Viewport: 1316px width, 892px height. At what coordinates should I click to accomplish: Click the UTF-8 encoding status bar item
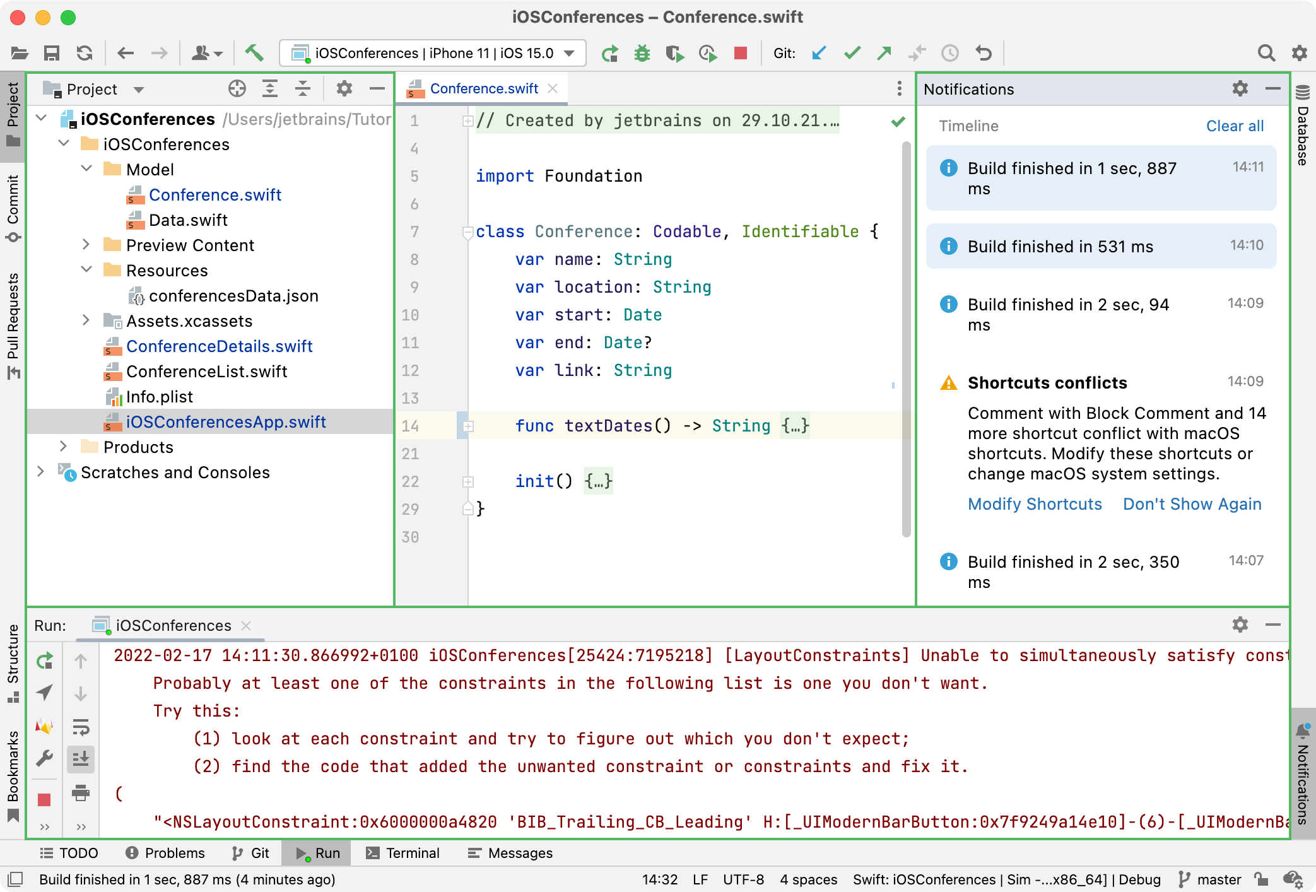[743, 879]
